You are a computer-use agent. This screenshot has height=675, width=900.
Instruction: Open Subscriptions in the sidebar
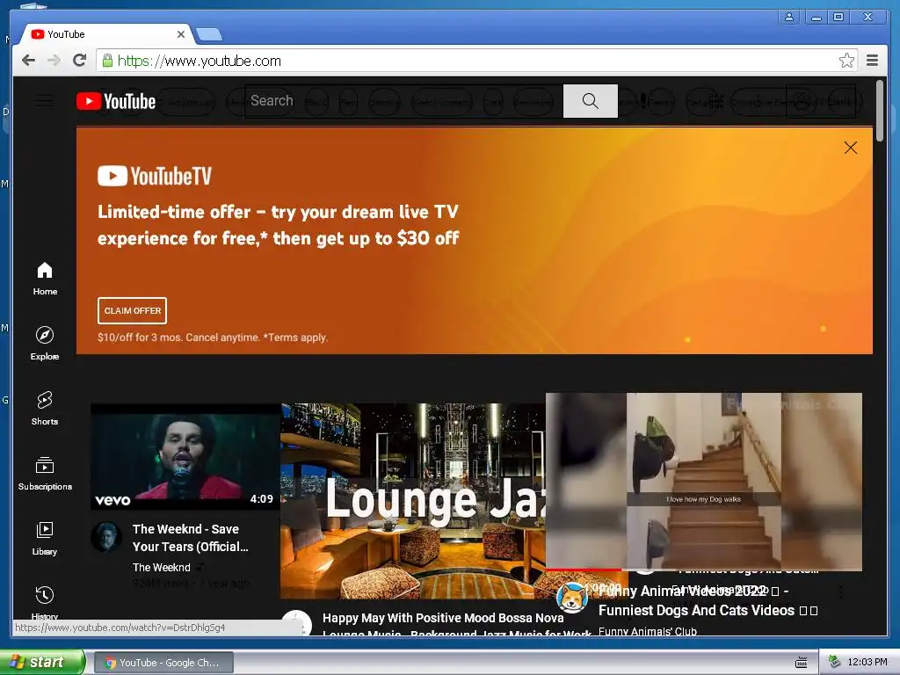tap(45, 474)
